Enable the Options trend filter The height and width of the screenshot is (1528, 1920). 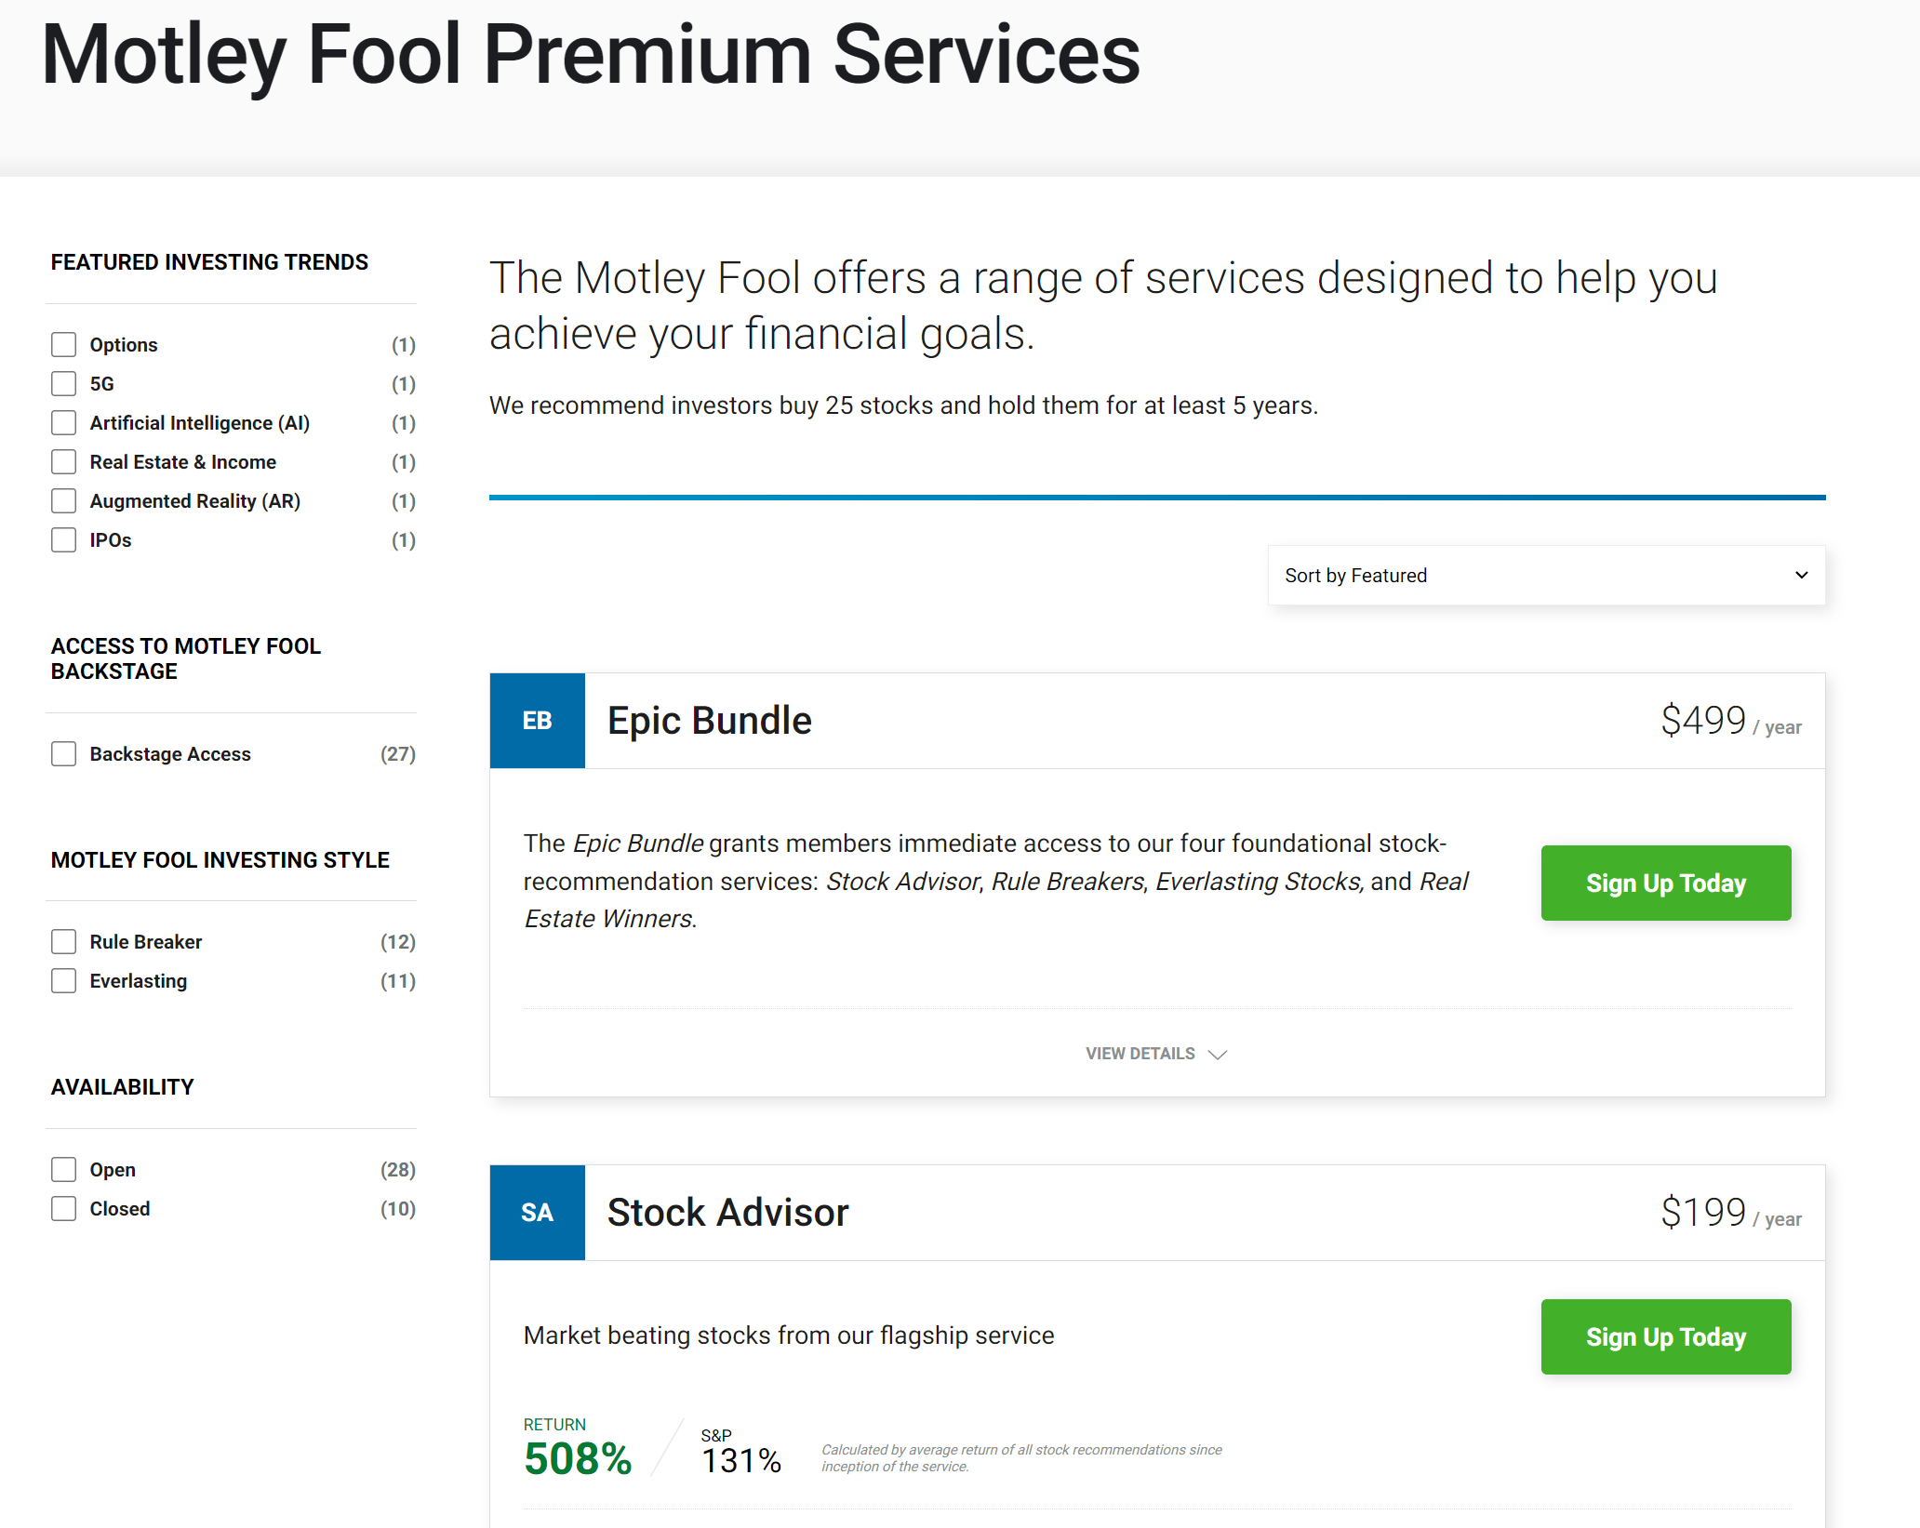point(64,345)
